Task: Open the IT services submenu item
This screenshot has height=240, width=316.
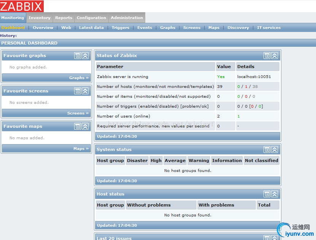Action: tap(268, 28)
